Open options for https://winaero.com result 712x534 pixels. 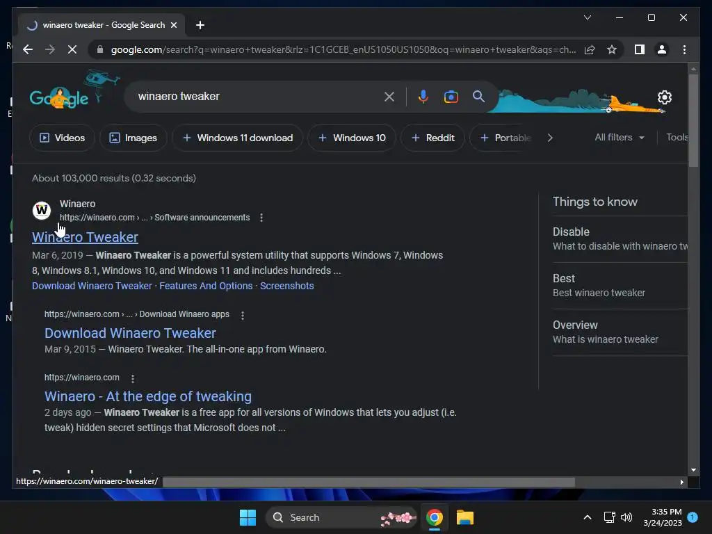(x=133, y=378)
